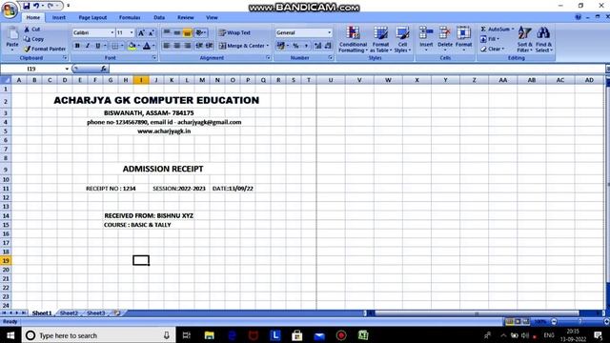
Task: Toggle underline formatting
Action: click(x=97, y=46)
